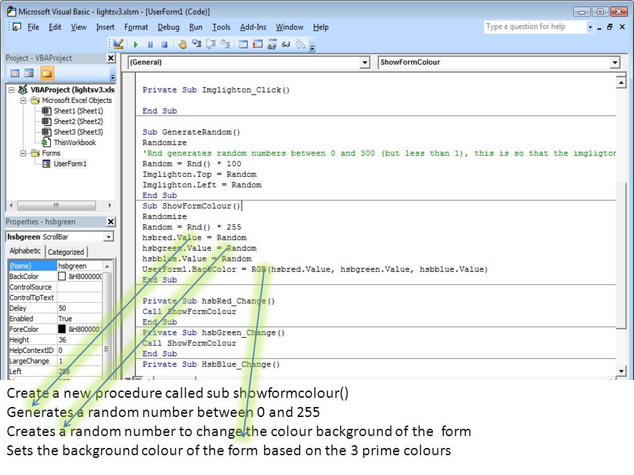Open the Locals Window from the toolbar
This screenshot has height=475, width=634.
click(243, 44)
